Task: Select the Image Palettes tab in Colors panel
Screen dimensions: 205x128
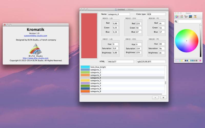Action: tap(190, 16)
